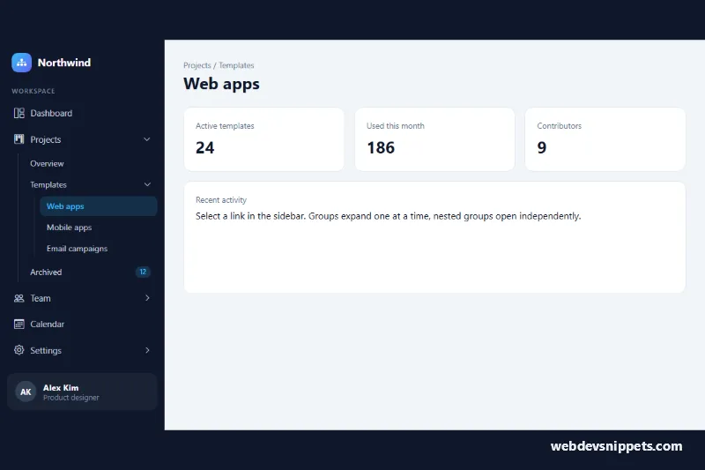Click the Active templates label
The width and height of the screenshot is (705, 470).
(x=225, y=126)
